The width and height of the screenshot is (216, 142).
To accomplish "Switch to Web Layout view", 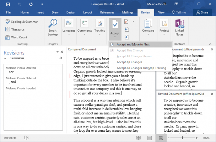I will click(x=161, y=138).
